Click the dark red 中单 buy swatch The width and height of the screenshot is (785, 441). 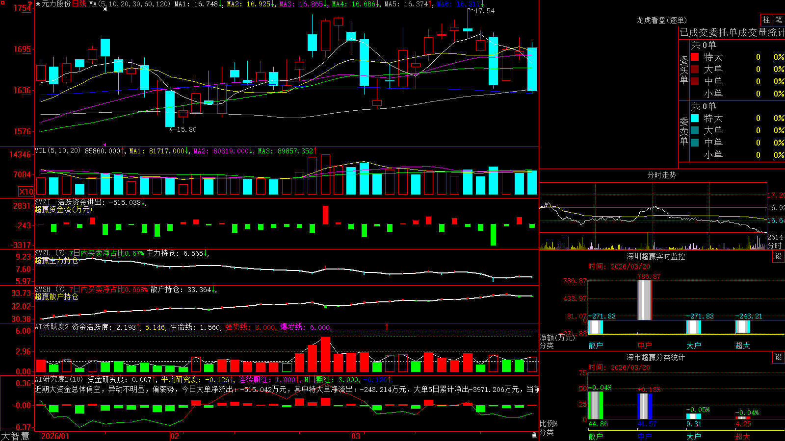695,81
